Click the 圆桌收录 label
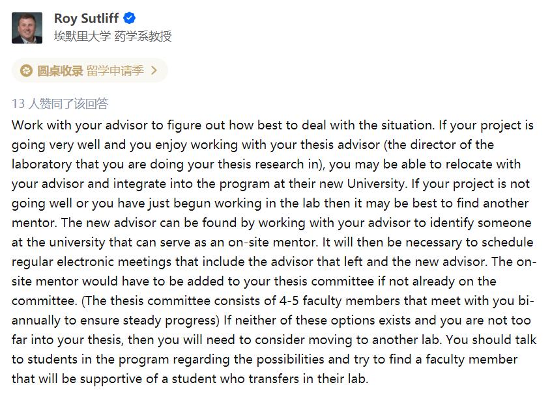The height and width of the screenshot is (398, 550). point(60,71)
